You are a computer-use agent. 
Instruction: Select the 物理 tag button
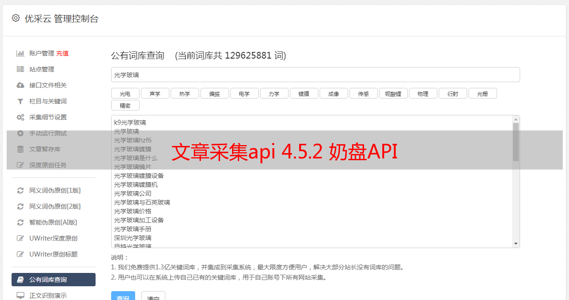[x=423, y=93]
